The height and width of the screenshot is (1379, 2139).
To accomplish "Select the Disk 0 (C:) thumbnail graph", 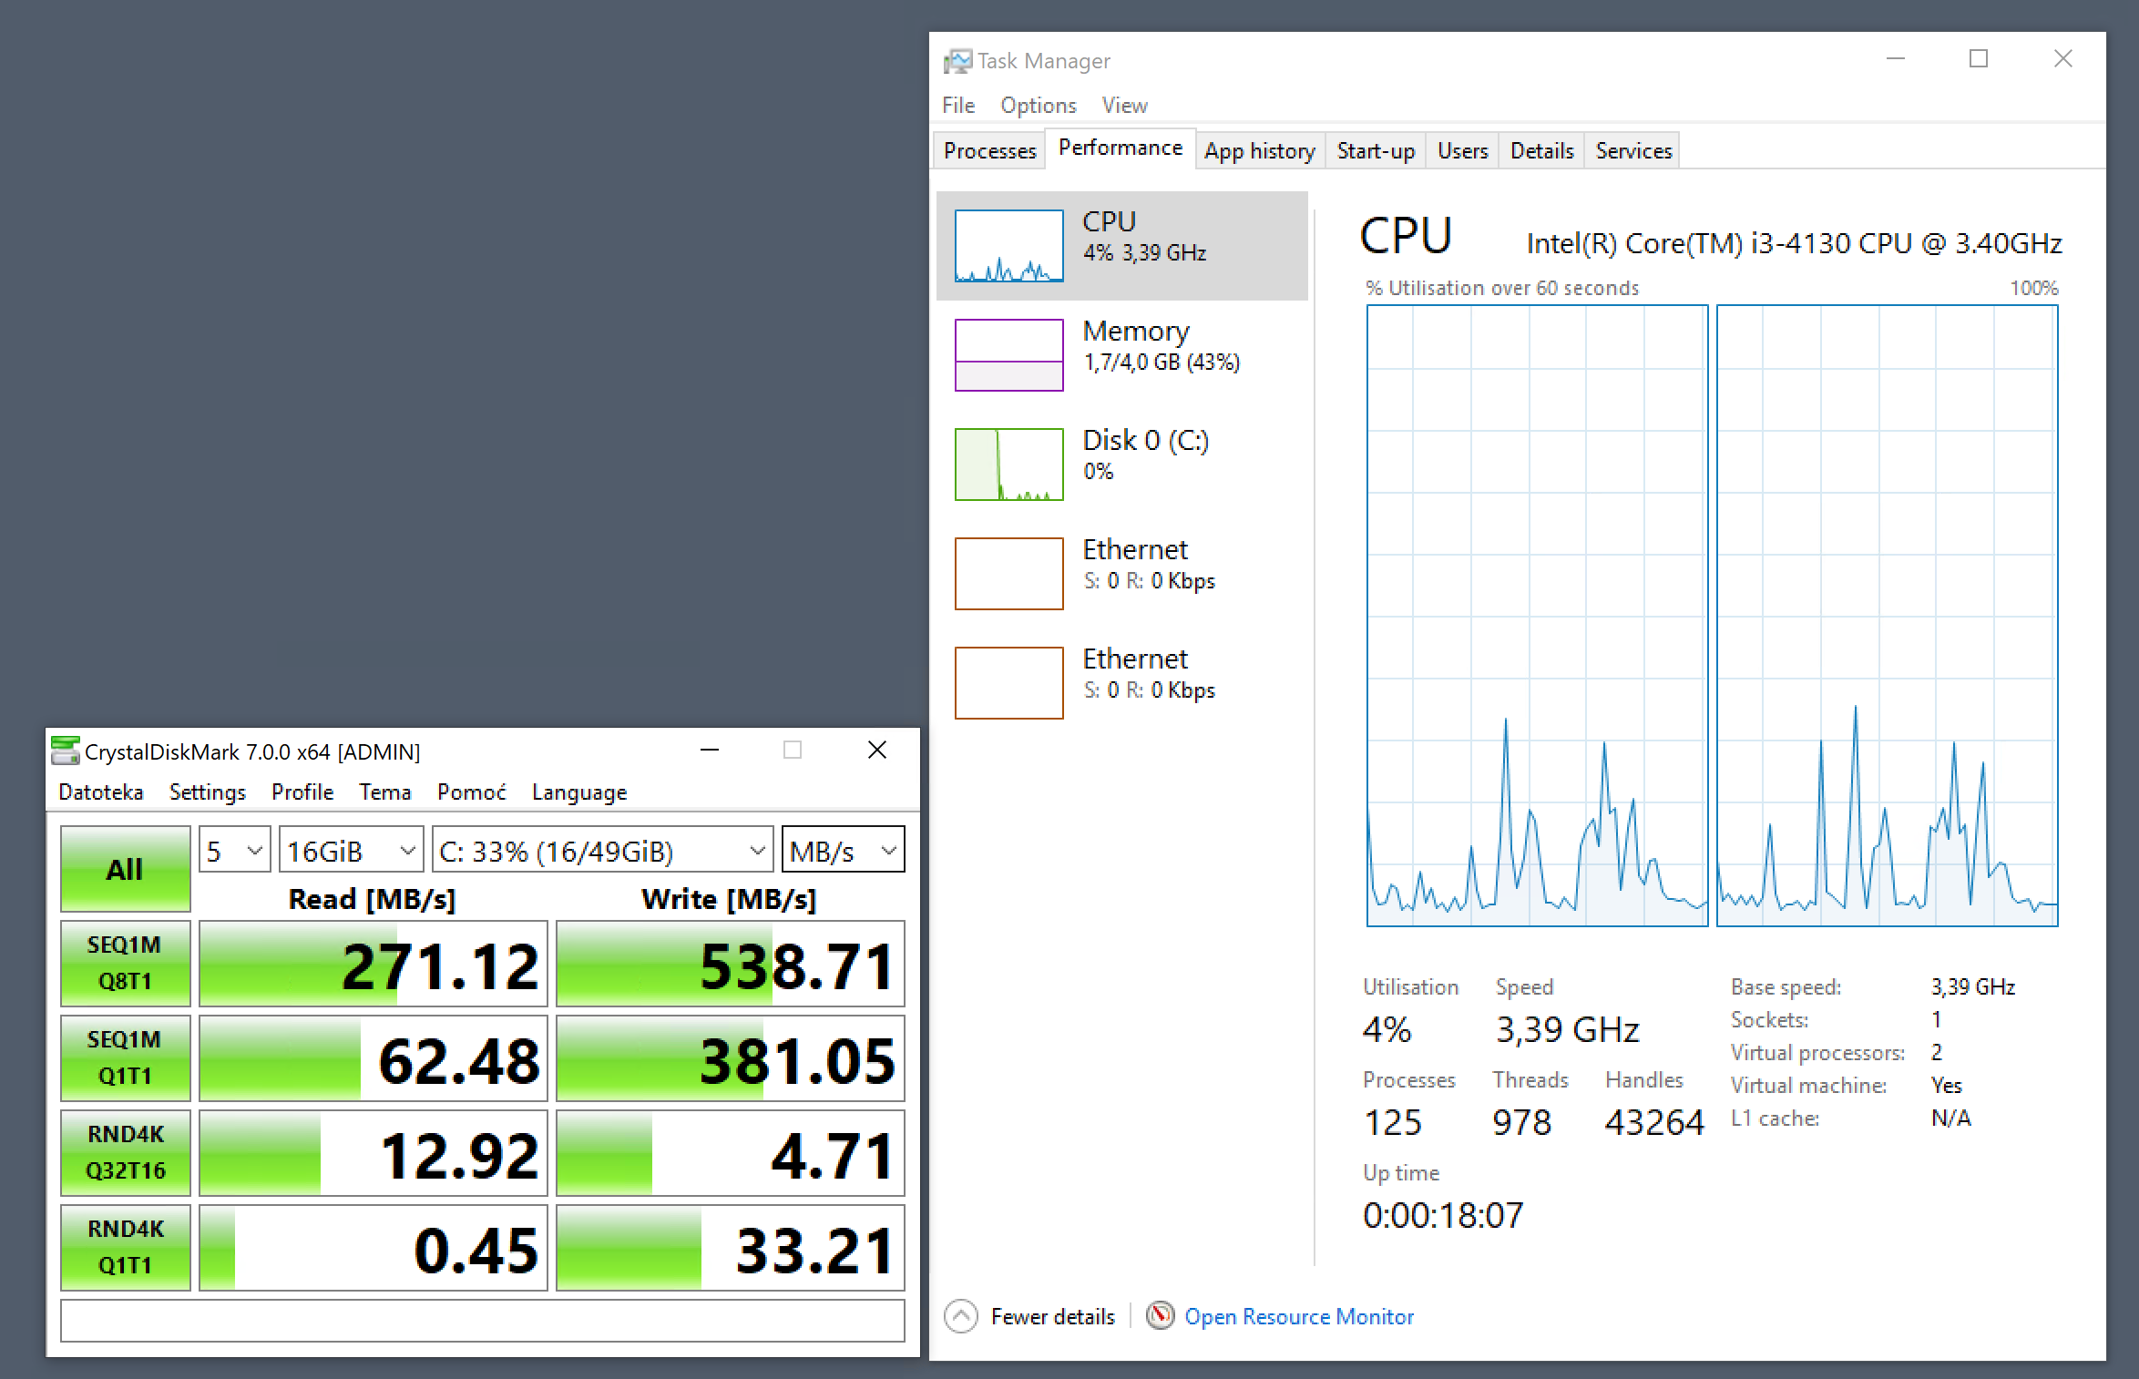I will (1009, 465).
